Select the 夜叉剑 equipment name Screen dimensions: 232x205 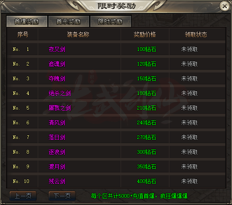coord(57,49)
